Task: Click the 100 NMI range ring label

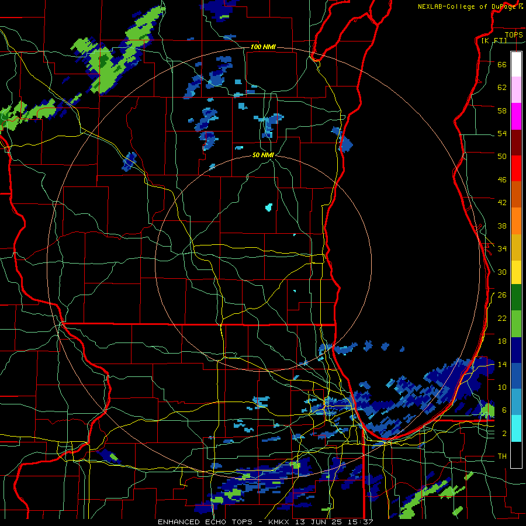Action: pos(263,47)
